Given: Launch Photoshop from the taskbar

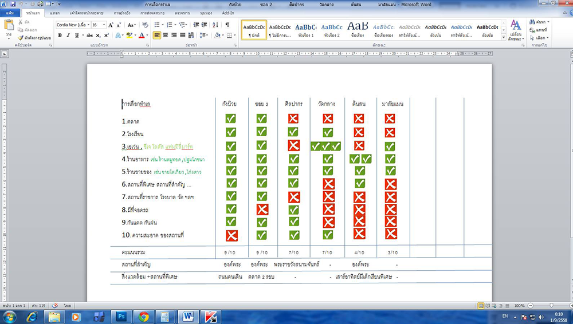Looking at the screenshot, I should (121, 316).
